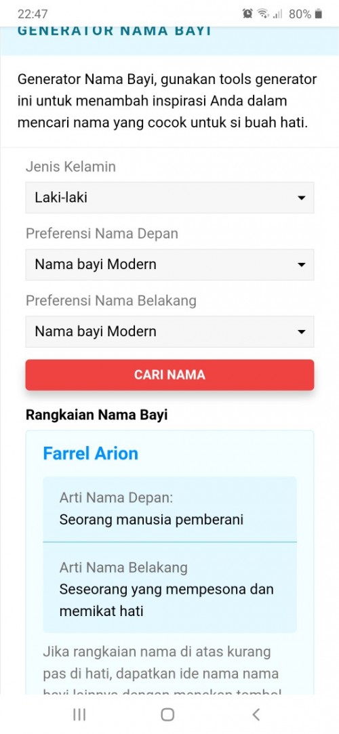Click the Generator Nama Bayi header title
Viewport: 339px width, 734px height.
coord(115,31)
